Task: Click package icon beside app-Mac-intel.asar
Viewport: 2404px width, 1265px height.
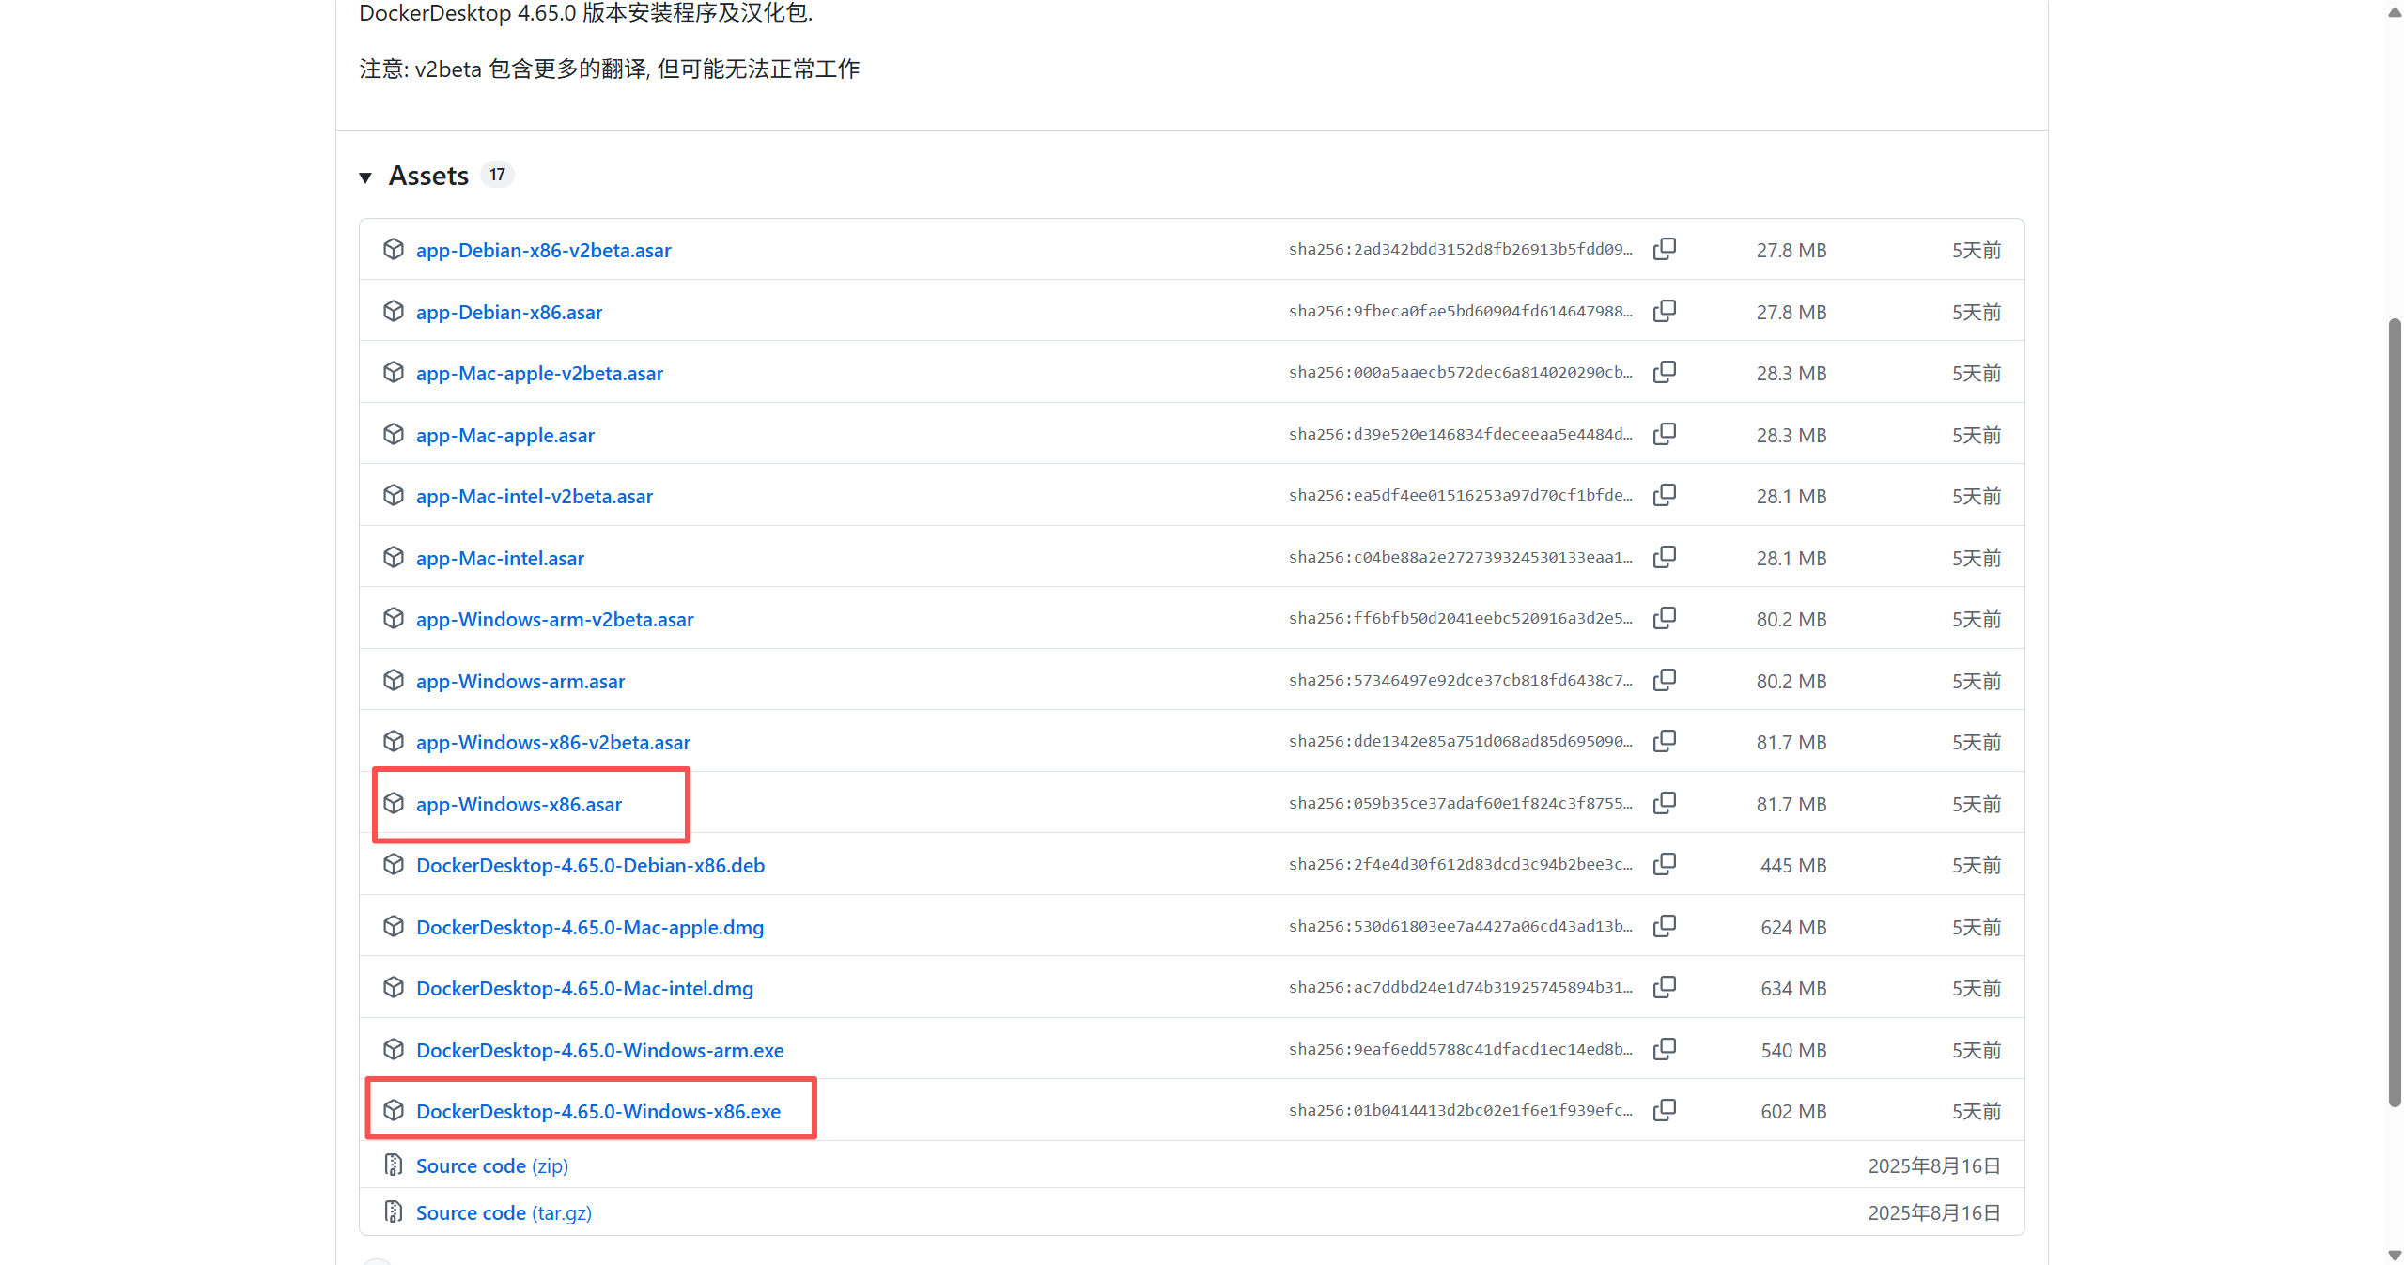Action: (394, 557)
